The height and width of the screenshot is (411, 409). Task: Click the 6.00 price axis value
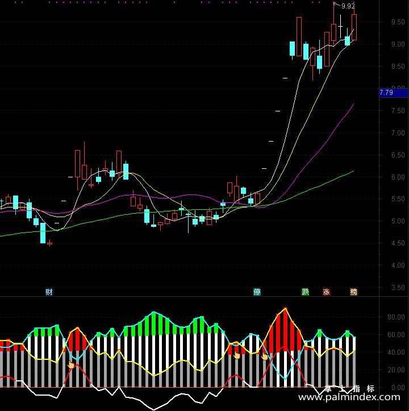(x=398, y=177)
